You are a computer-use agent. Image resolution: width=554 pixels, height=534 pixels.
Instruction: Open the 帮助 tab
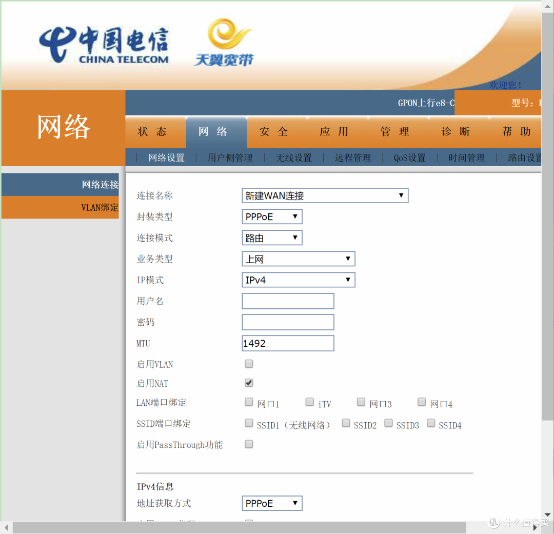516,132
